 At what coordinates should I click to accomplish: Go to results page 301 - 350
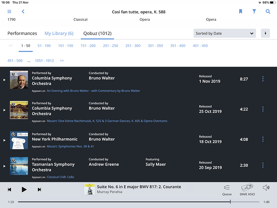click(x=155, y=46)
